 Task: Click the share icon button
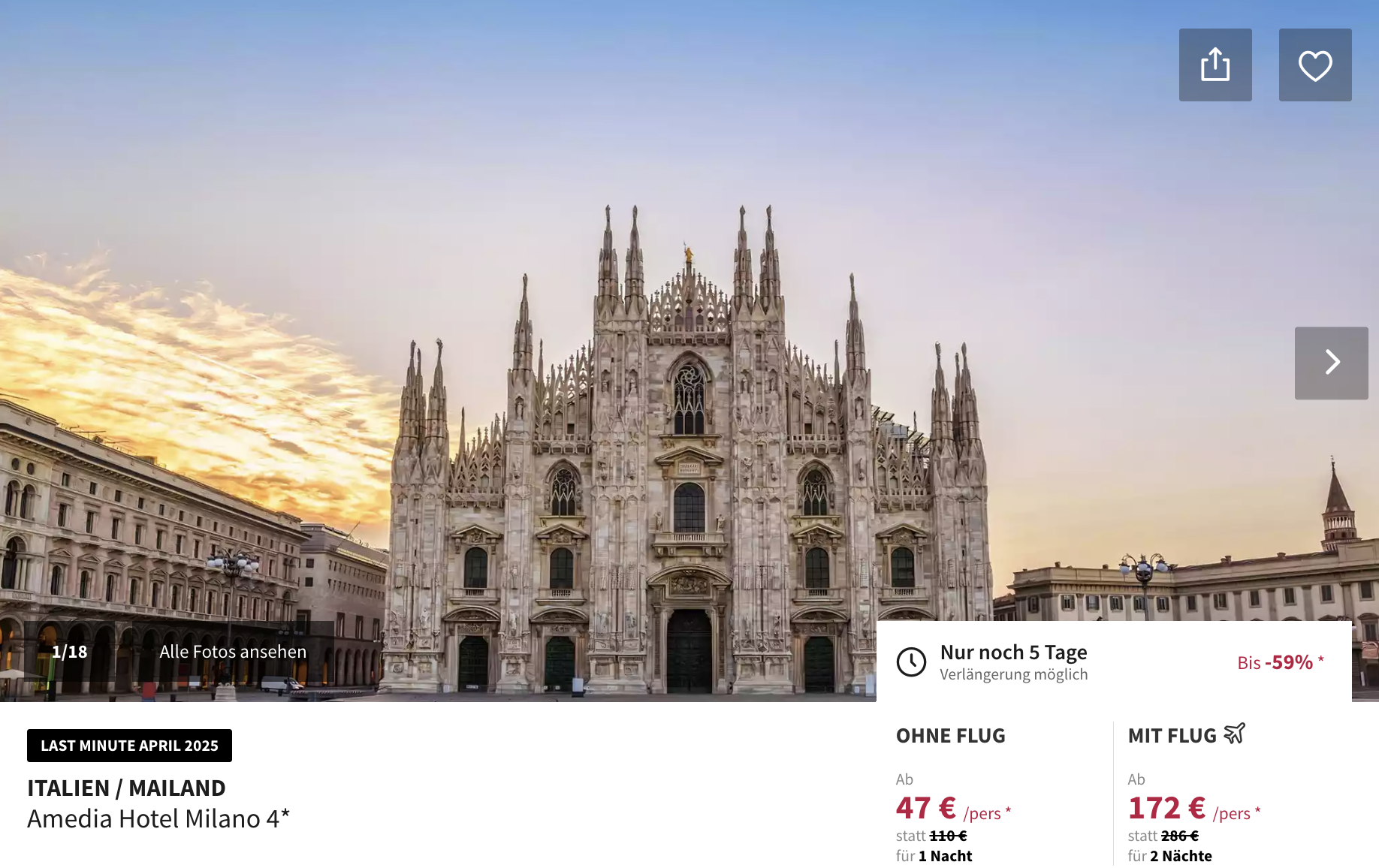(1215, 65)
